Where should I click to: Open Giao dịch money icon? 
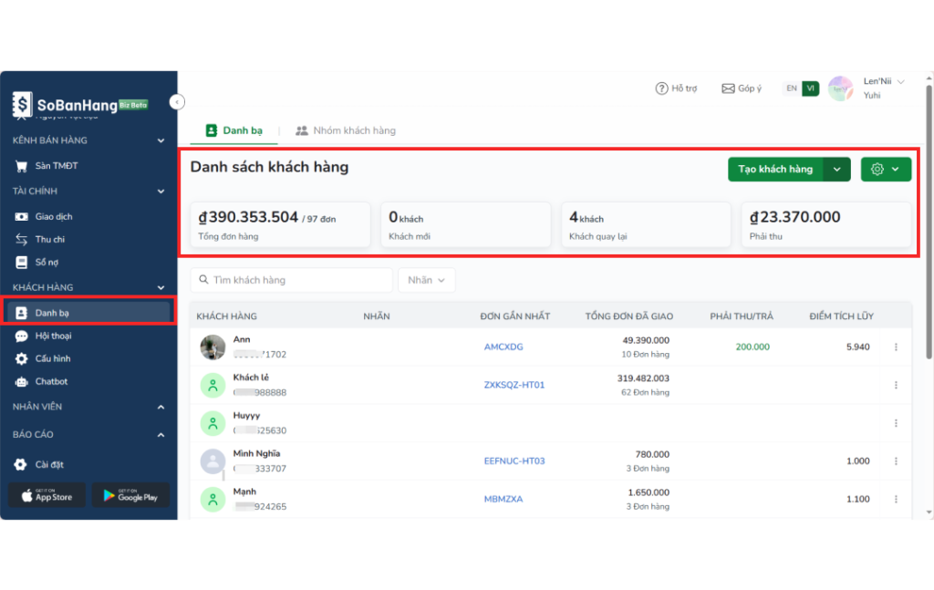pos(22,217)
